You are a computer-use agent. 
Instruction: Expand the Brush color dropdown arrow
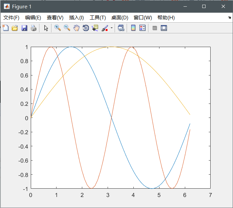[112, 28]
